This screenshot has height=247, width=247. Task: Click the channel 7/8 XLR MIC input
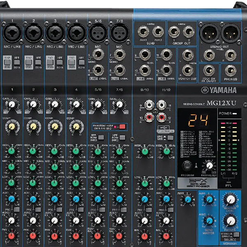[119, 33]
